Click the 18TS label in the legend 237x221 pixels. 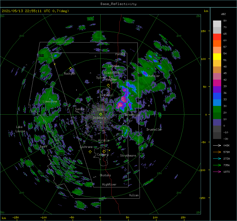point(226,172)
